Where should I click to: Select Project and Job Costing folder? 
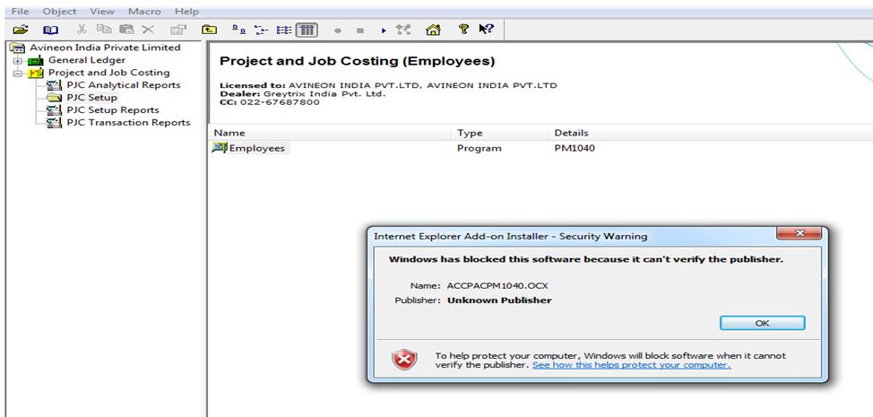pos(108,73)
